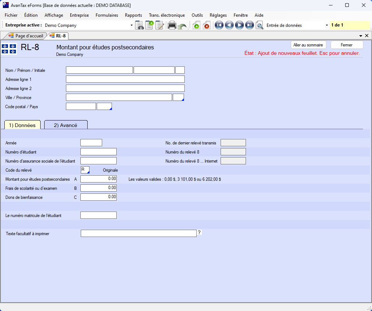Viewport: 372px width, 311px height.
Task: Expand the Entrée de données dropdown
Action: [x=327, y=25]
